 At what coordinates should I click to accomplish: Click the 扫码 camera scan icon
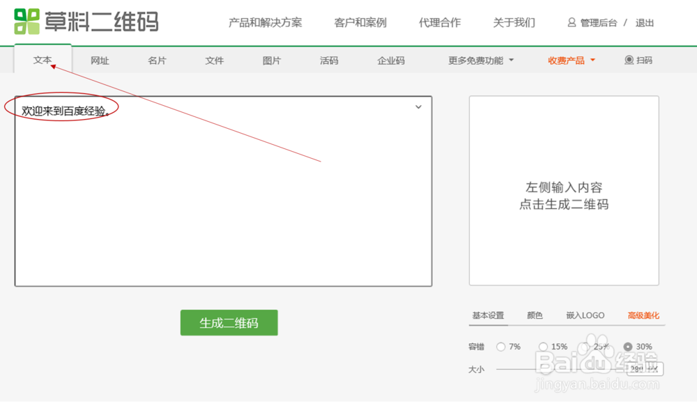click(x=629, y=61)
